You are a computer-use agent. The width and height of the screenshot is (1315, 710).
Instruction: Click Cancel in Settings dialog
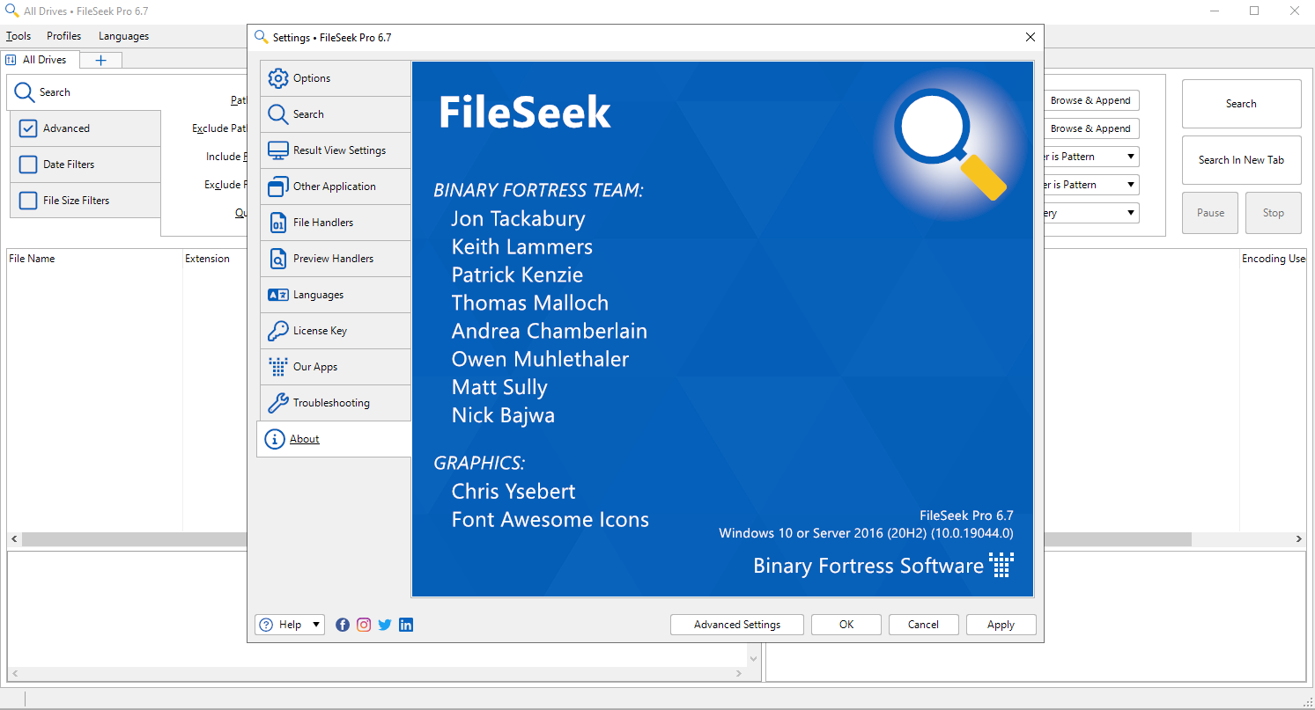pos(923,625)
